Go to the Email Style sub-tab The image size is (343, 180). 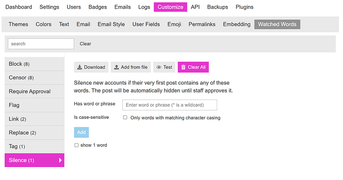(x=111, y=24)
